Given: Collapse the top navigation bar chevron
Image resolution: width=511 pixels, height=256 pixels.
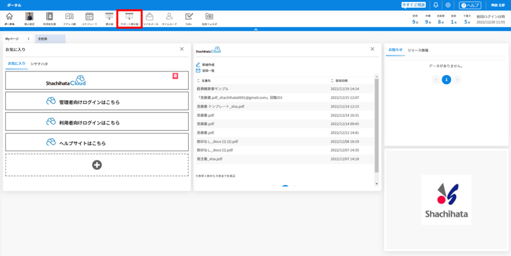Looking at the screenshot, I should tap(256, 29).
